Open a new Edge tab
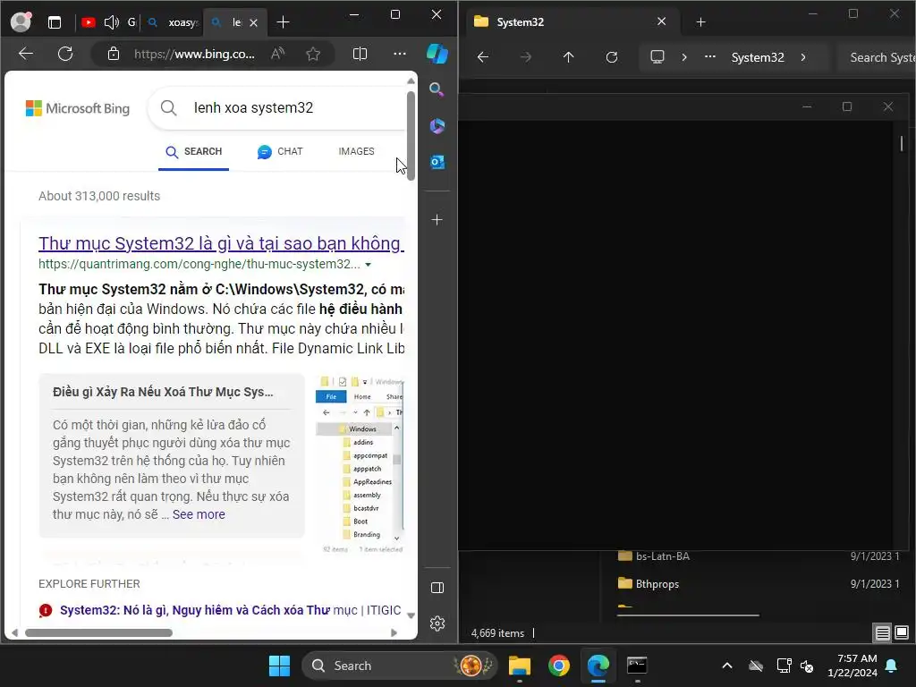 point(283,22)
